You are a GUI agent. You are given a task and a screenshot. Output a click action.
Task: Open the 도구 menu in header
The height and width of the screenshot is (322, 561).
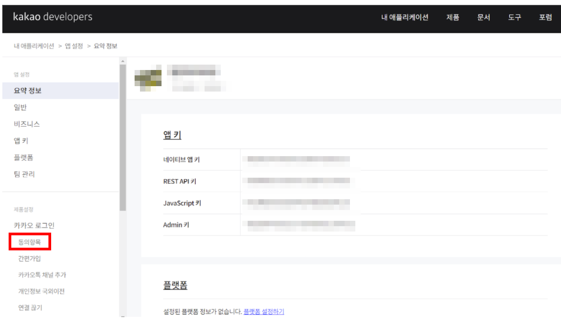click(515, 17)
